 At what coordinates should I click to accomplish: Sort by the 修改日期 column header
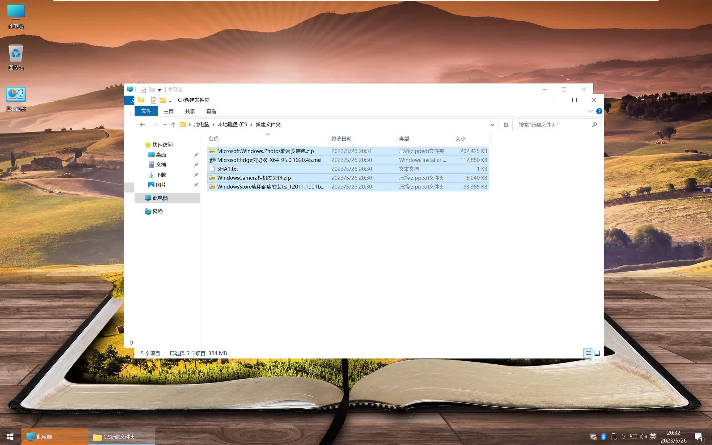(x=362, y=139)
